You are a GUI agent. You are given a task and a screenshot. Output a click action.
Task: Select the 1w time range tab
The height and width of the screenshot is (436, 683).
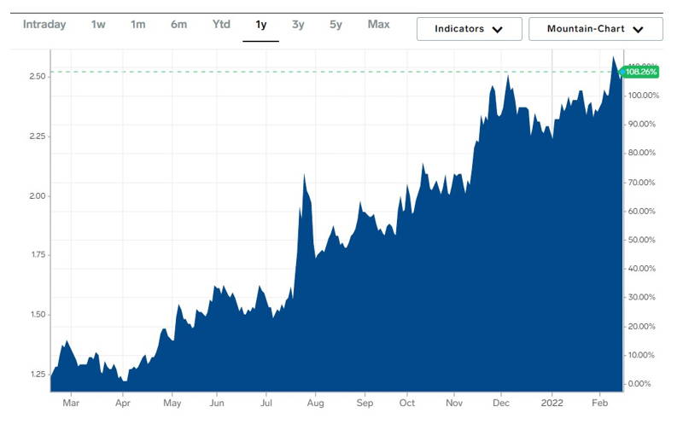click(x=98, y=25)
